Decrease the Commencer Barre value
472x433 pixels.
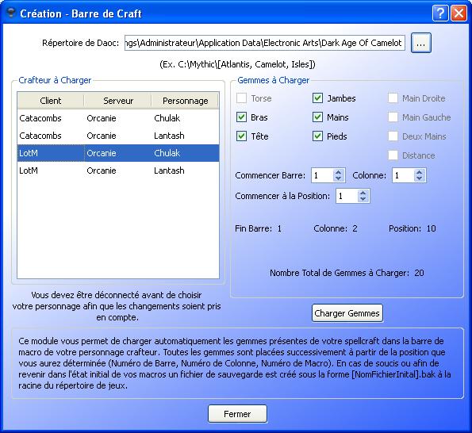(339, 178)
